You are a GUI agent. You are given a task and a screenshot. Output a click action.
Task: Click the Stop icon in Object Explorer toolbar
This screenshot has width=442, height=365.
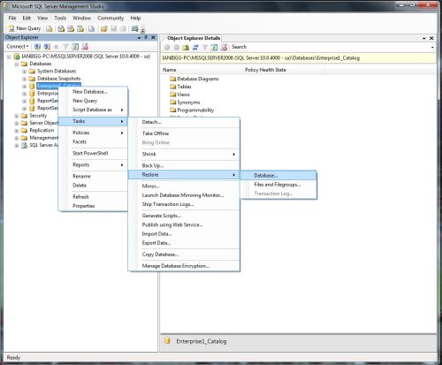(x=57, y=47)
